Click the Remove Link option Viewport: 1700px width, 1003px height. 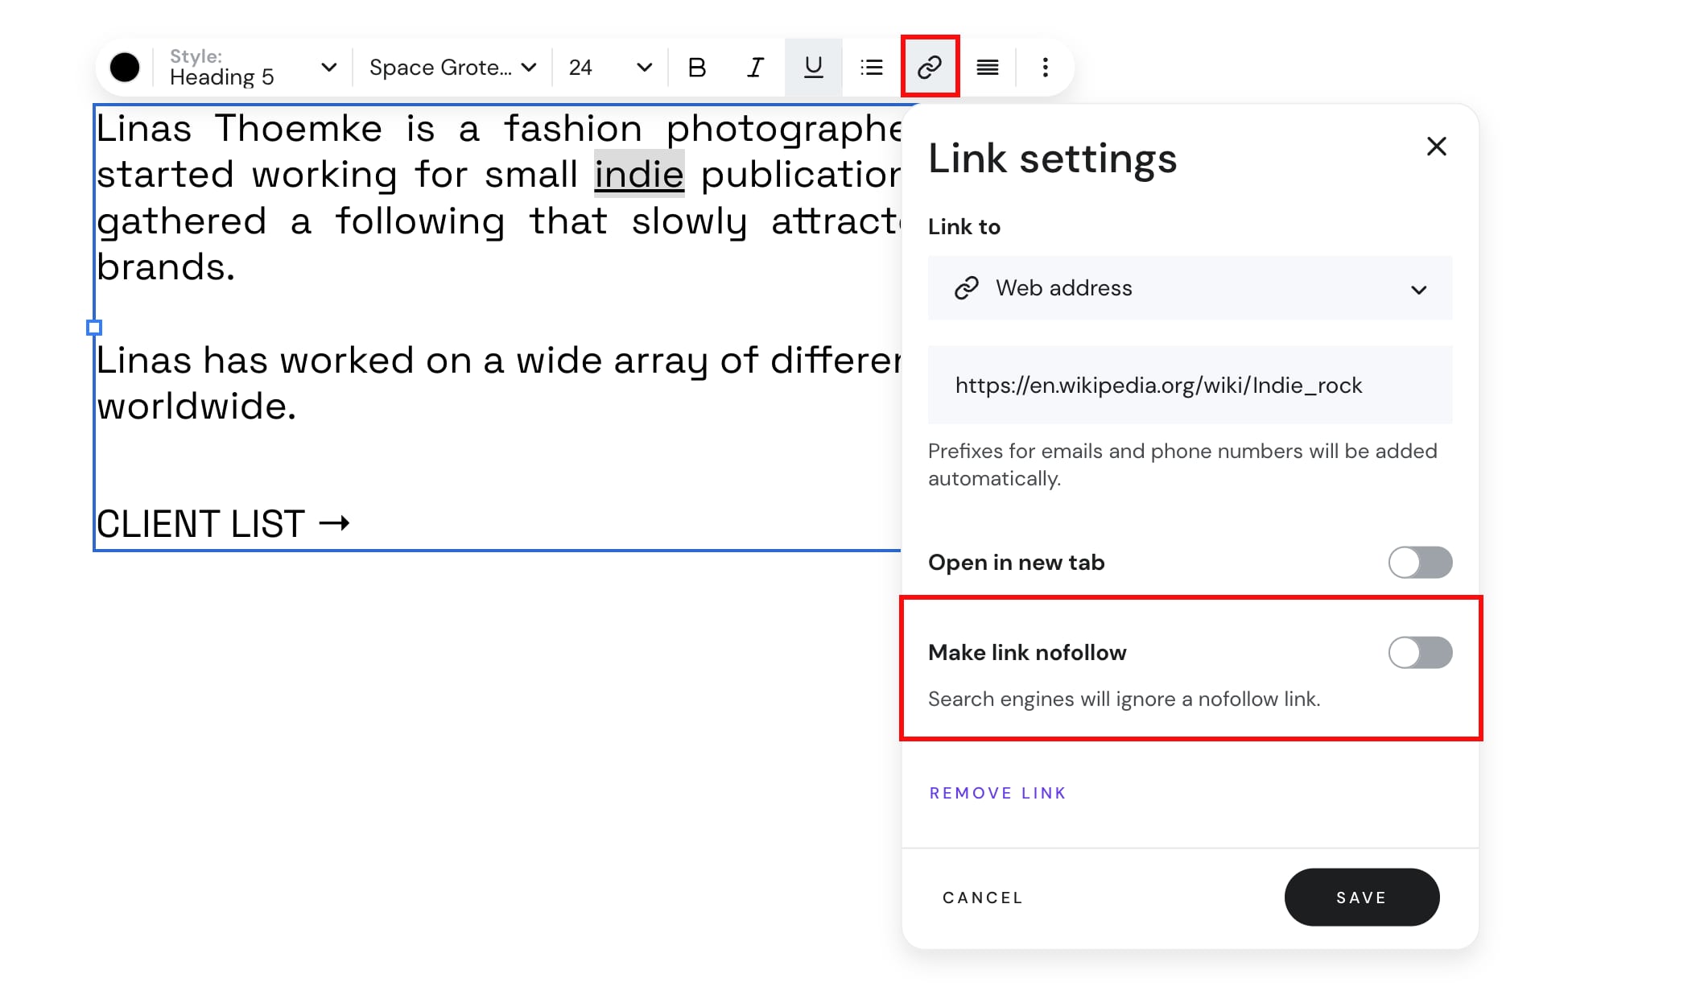[x=997, y=793]
